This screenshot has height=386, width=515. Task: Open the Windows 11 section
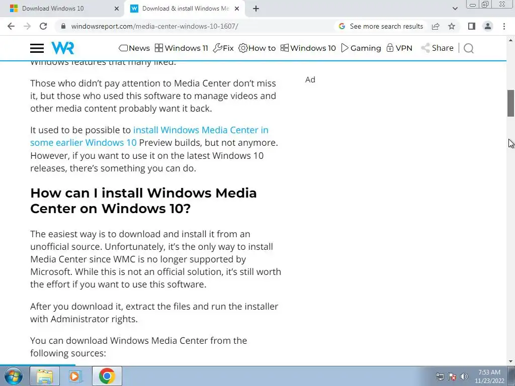click(181, 48)
